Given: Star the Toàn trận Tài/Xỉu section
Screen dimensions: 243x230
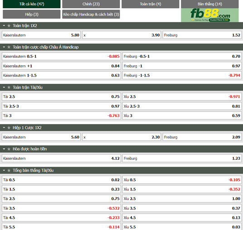Looking at the screenshot, I should (x=9, y=87).
